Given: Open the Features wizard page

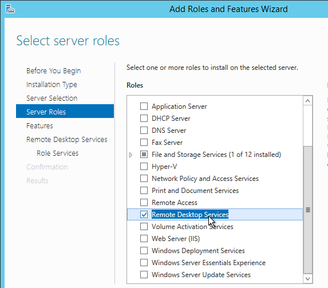Looking at the screenshot, I should [x=39, y=125].
